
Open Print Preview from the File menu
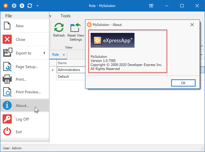(28, 92)
